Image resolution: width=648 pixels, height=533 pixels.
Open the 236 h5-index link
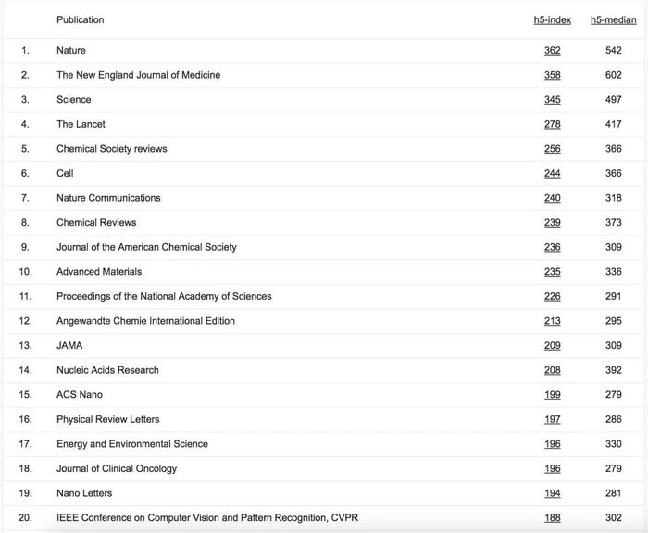552,247
